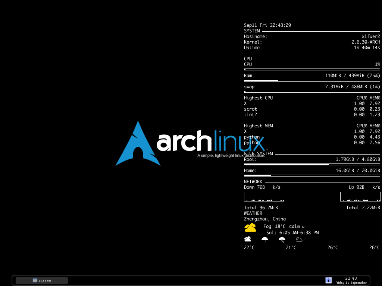Screen dimensions: 382x286
Task: Click the Fog 18°C calm text
Action: (x=284, y=226)
